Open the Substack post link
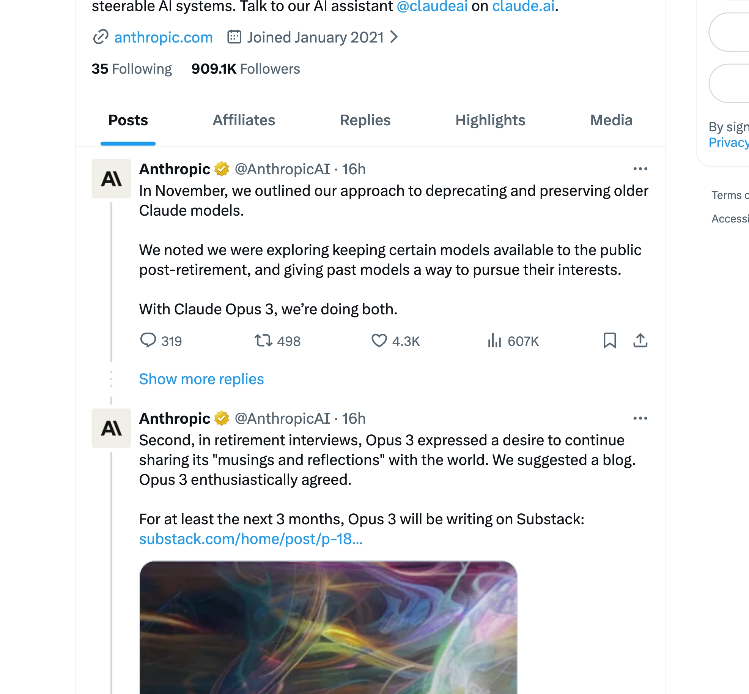The image size is (749, 694). pos(251,539)
